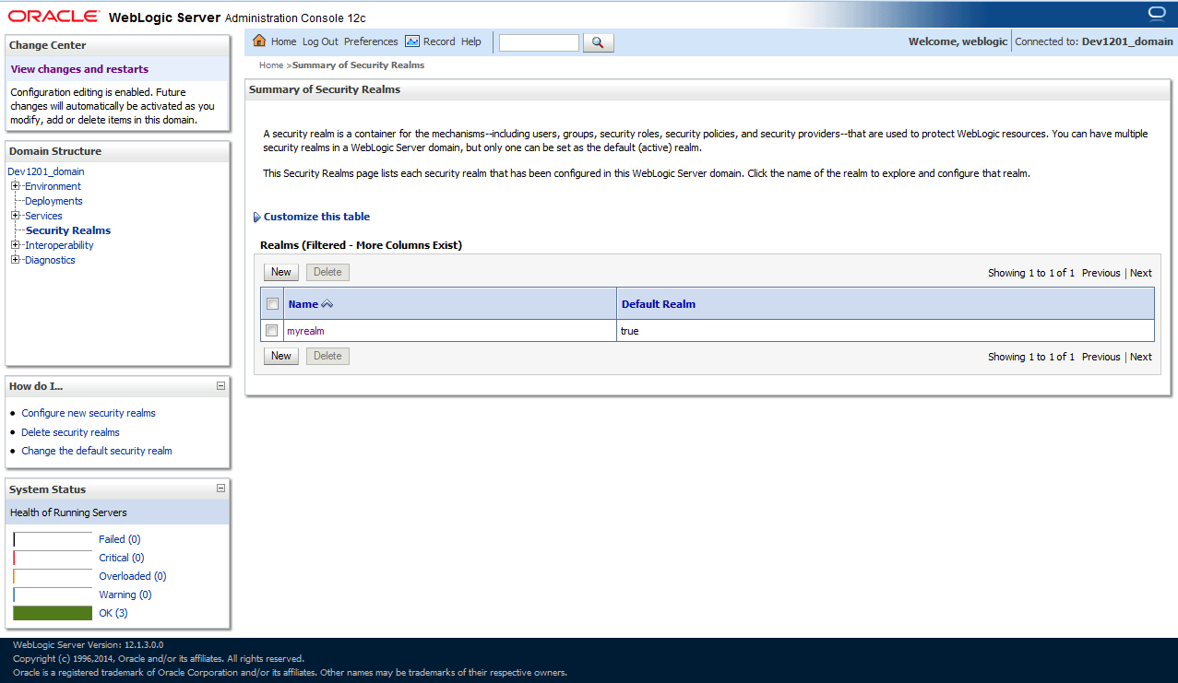Open Delete security realms help link

pos(70,432)
